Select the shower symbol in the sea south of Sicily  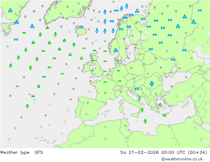coord(145,121)
